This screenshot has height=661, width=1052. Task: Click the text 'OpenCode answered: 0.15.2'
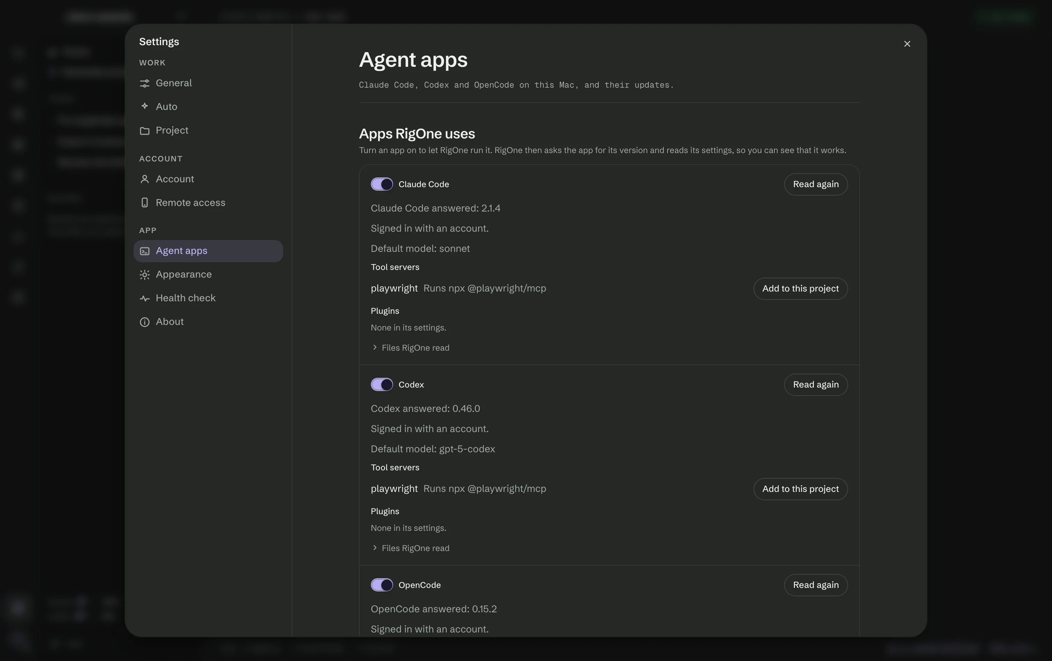434,609
